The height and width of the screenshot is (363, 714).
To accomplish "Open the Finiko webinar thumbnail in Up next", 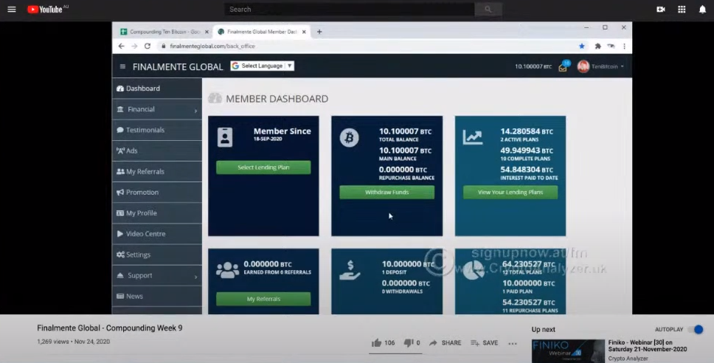I will pyautogui.click(x=568, y=350).
